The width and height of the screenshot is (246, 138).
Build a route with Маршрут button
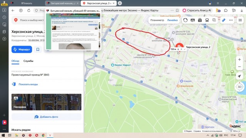coord(22,49)
